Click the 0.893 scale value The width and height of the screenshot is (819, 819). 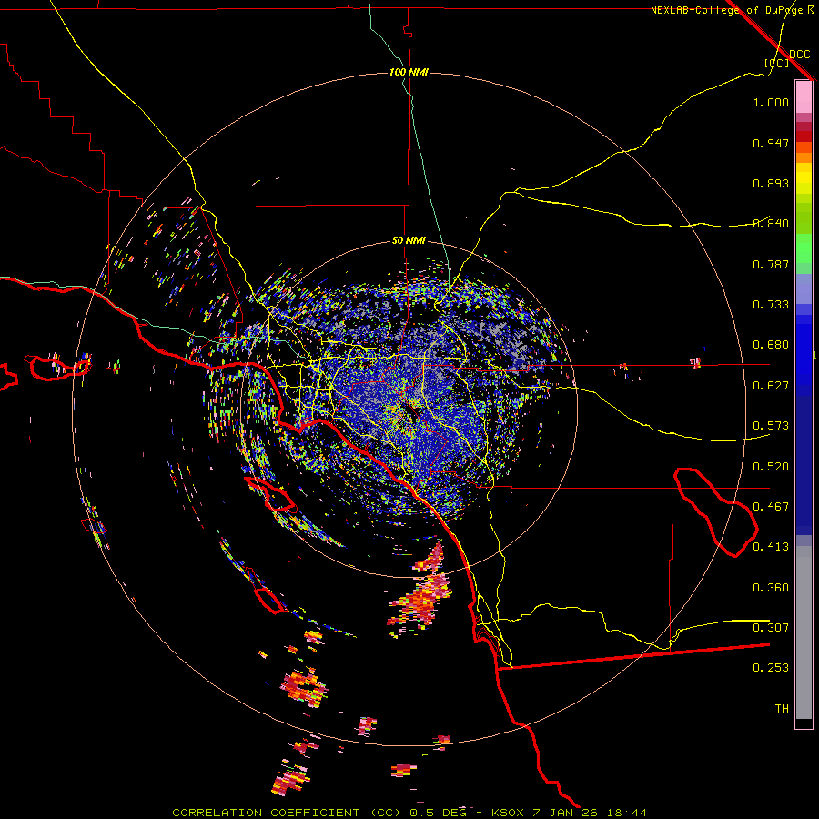[x=771, y=183]
